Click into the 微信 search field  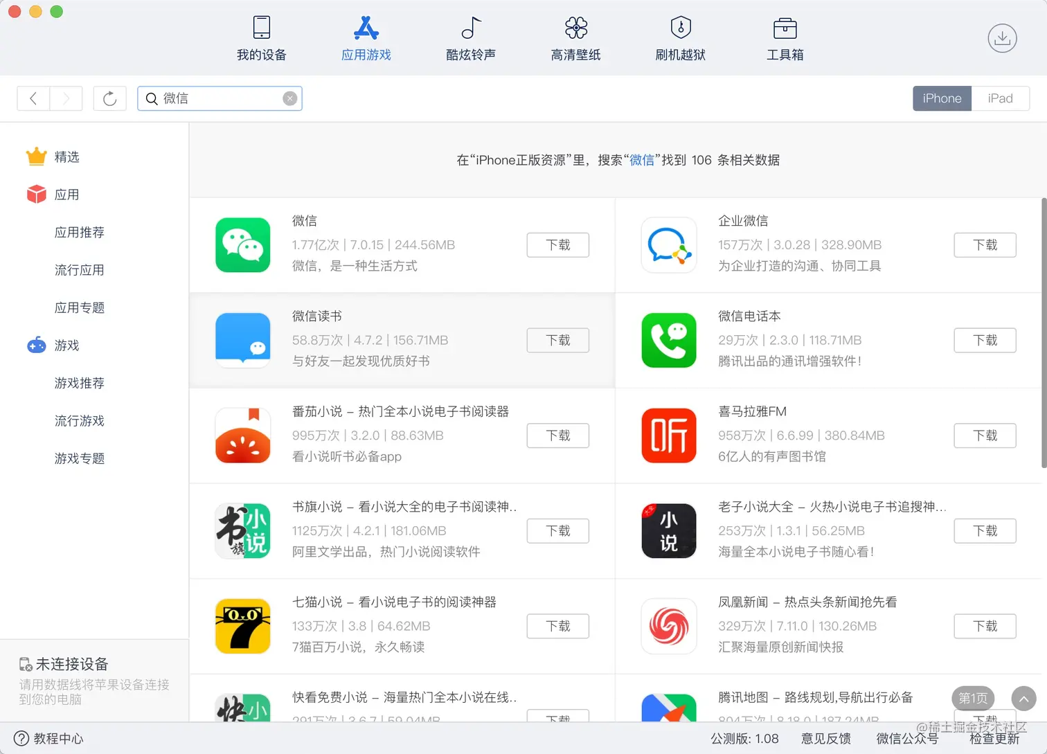(x=220, y=98)
